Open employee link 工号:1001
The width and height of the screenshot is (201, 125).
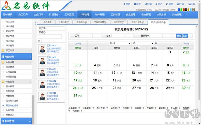coord(52,45)
